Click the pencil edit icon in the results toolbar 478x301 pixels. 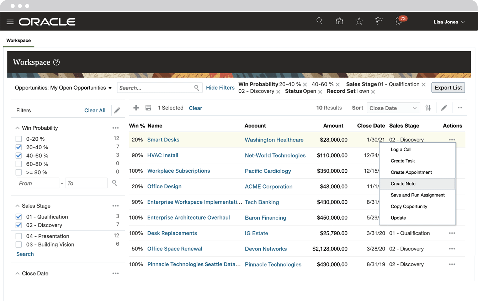444,108
